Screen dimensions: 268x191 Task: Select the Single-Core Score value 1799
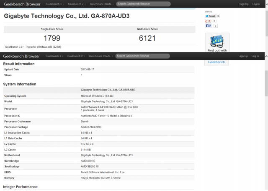pyautogui.click(x=52, y=38)
